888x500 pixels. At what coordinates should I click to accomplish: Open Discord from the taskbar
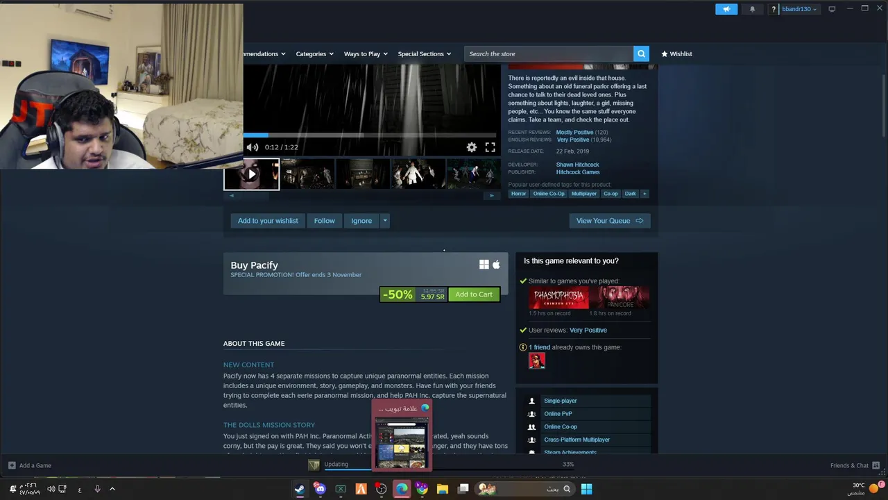tap(320, 489)
